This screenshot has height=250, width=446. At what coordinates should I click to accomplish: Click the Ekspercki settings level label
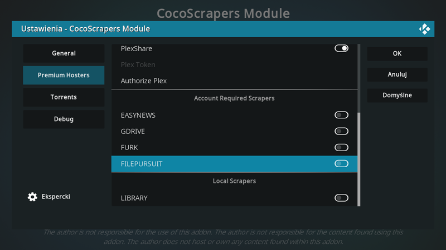pyautogui.click(x=56, y=197)
